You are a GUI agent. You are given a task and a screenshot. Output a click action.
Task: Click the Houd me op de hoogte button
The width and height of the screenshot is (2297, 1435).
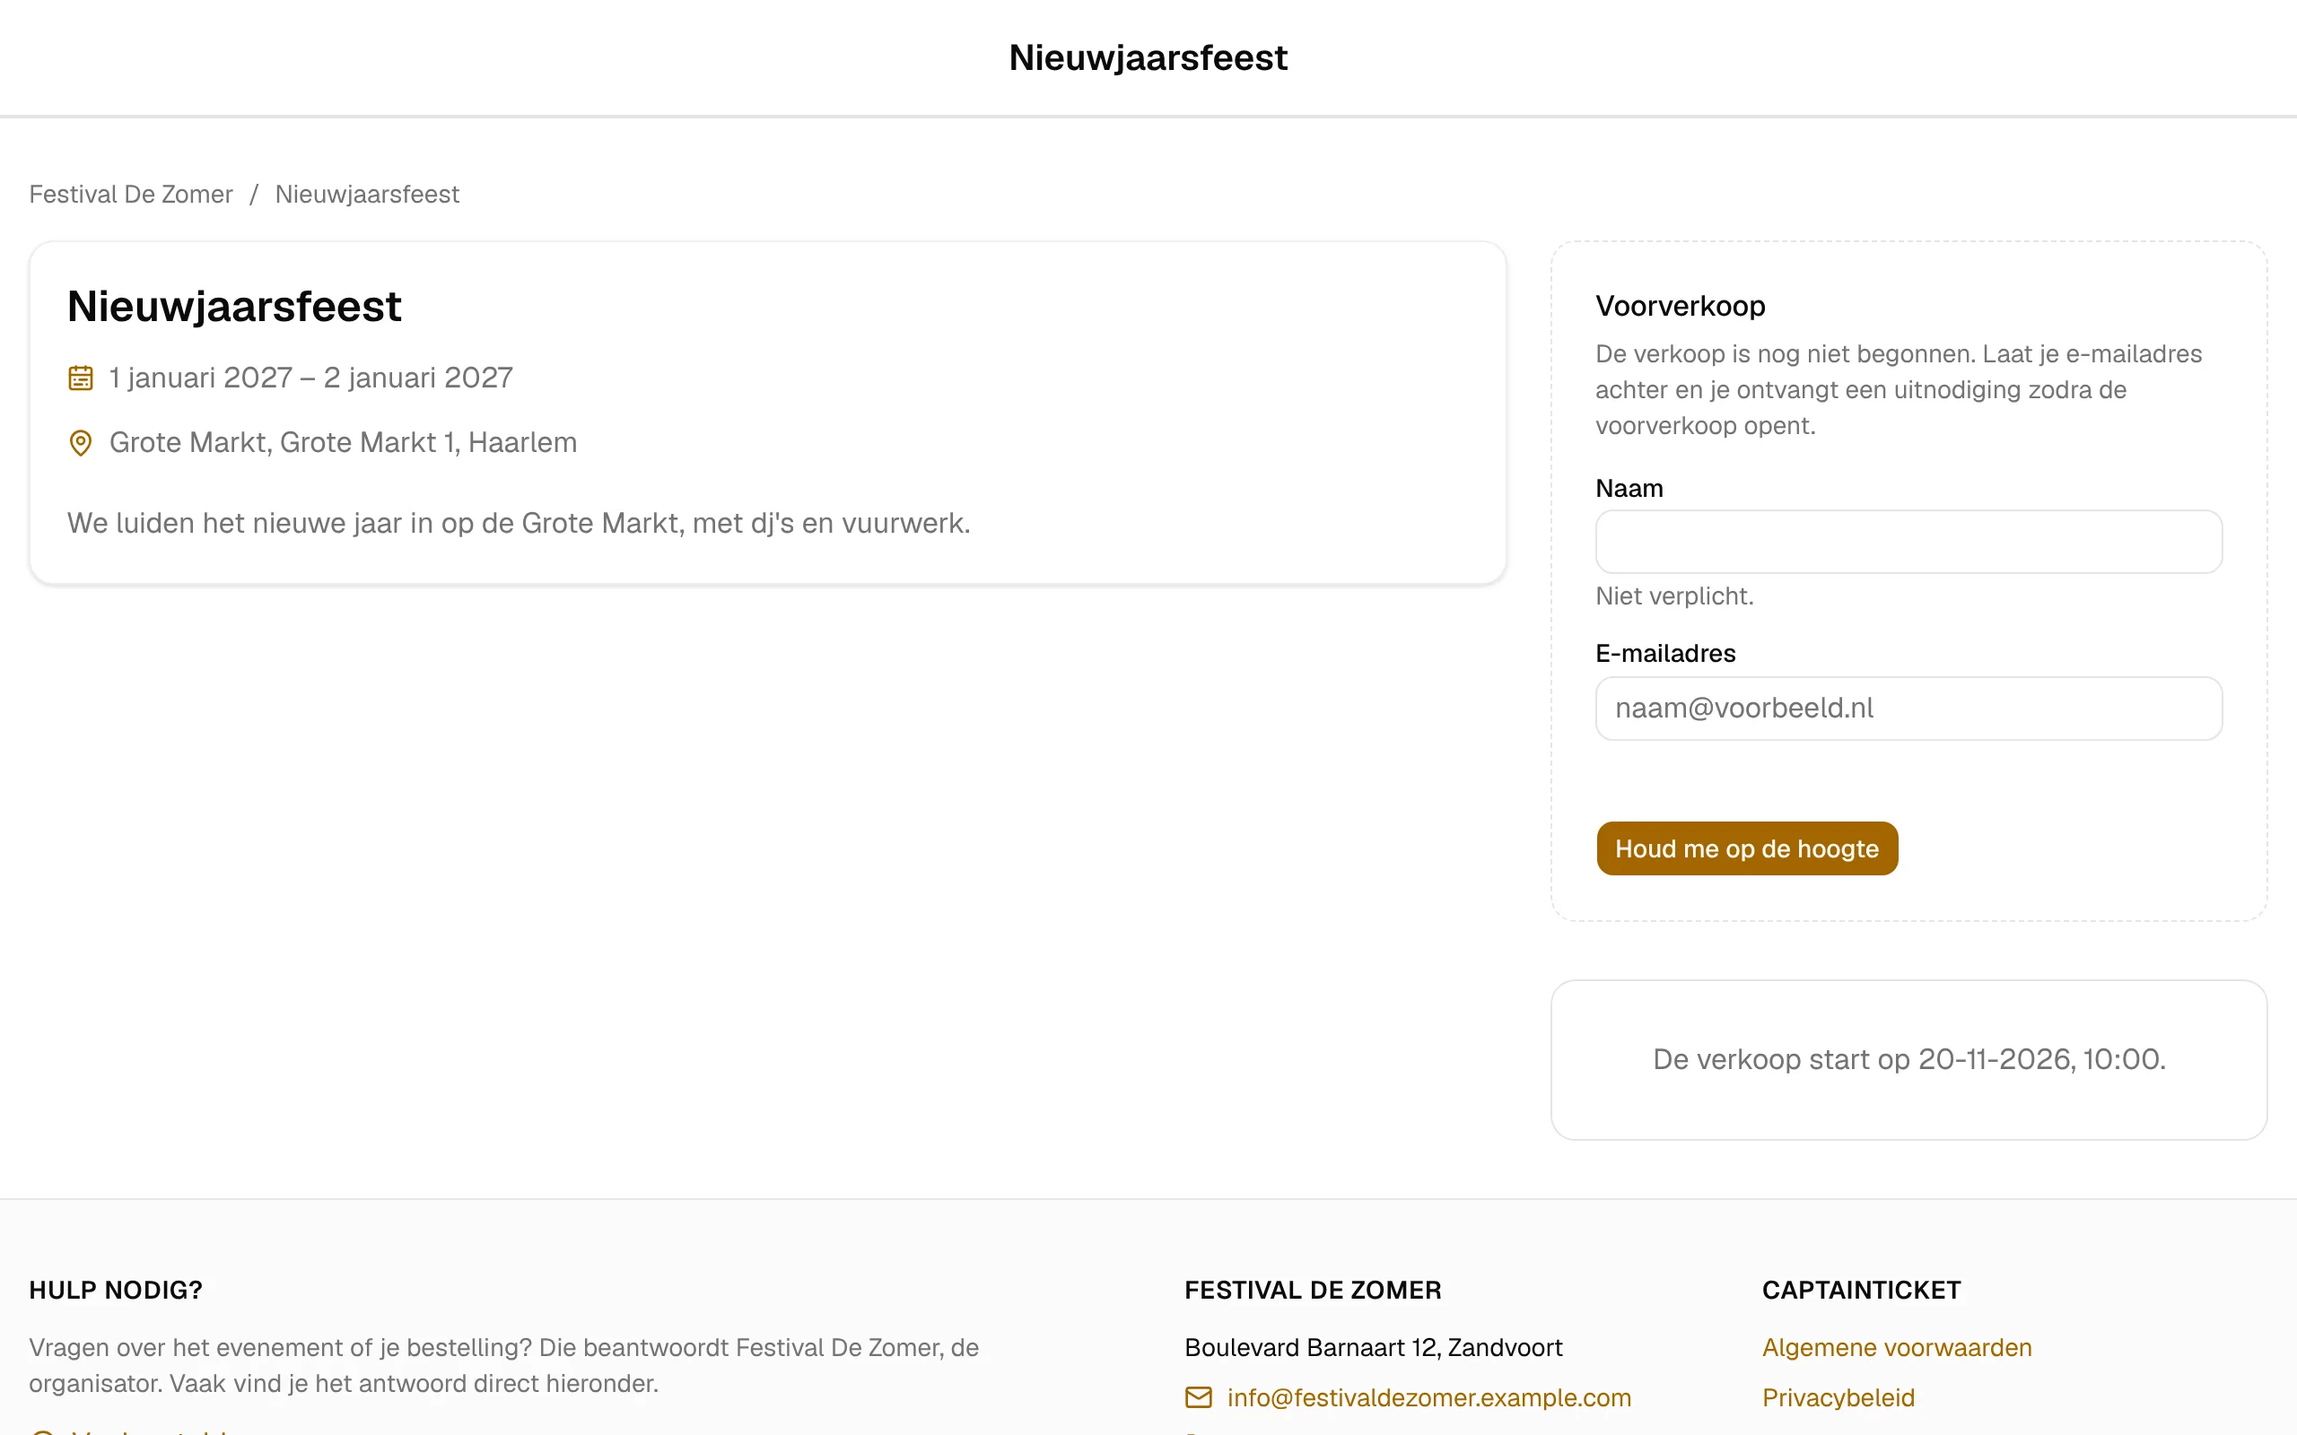tap(1746, 848)
